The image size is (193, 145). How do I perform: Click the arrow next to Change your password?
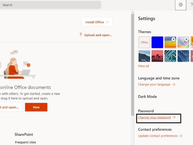(174, 117)
